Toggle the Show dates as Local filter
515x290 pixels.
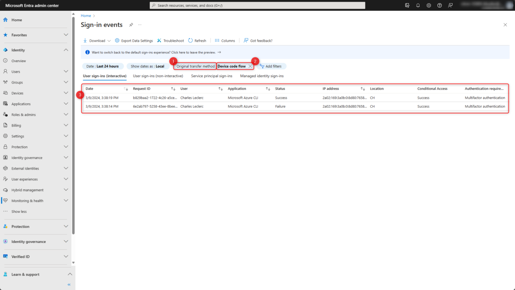147,66
